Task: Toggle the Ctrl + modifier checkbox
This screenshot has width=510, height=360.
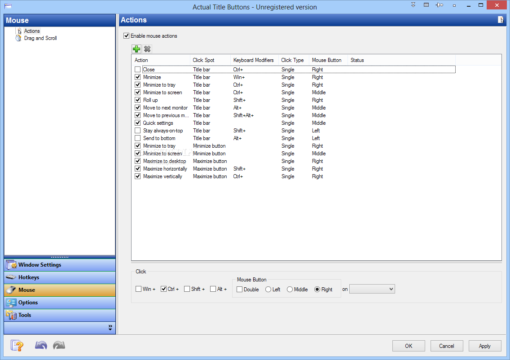Action: click(x=163, y=289)
